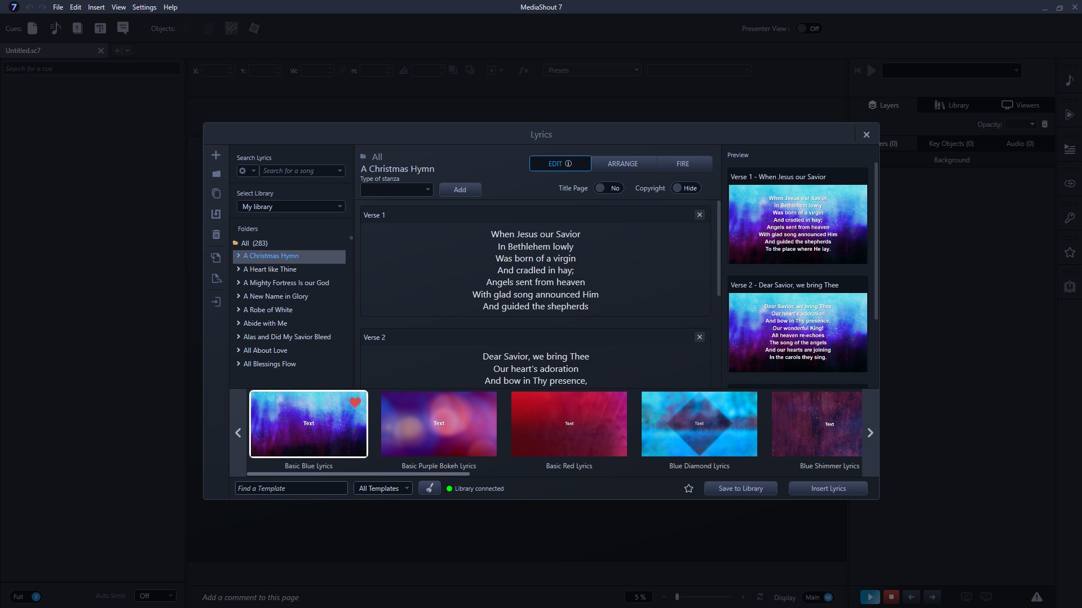Open the Type of stanza dropdown
1082x608 pixels.
(396, 190)
